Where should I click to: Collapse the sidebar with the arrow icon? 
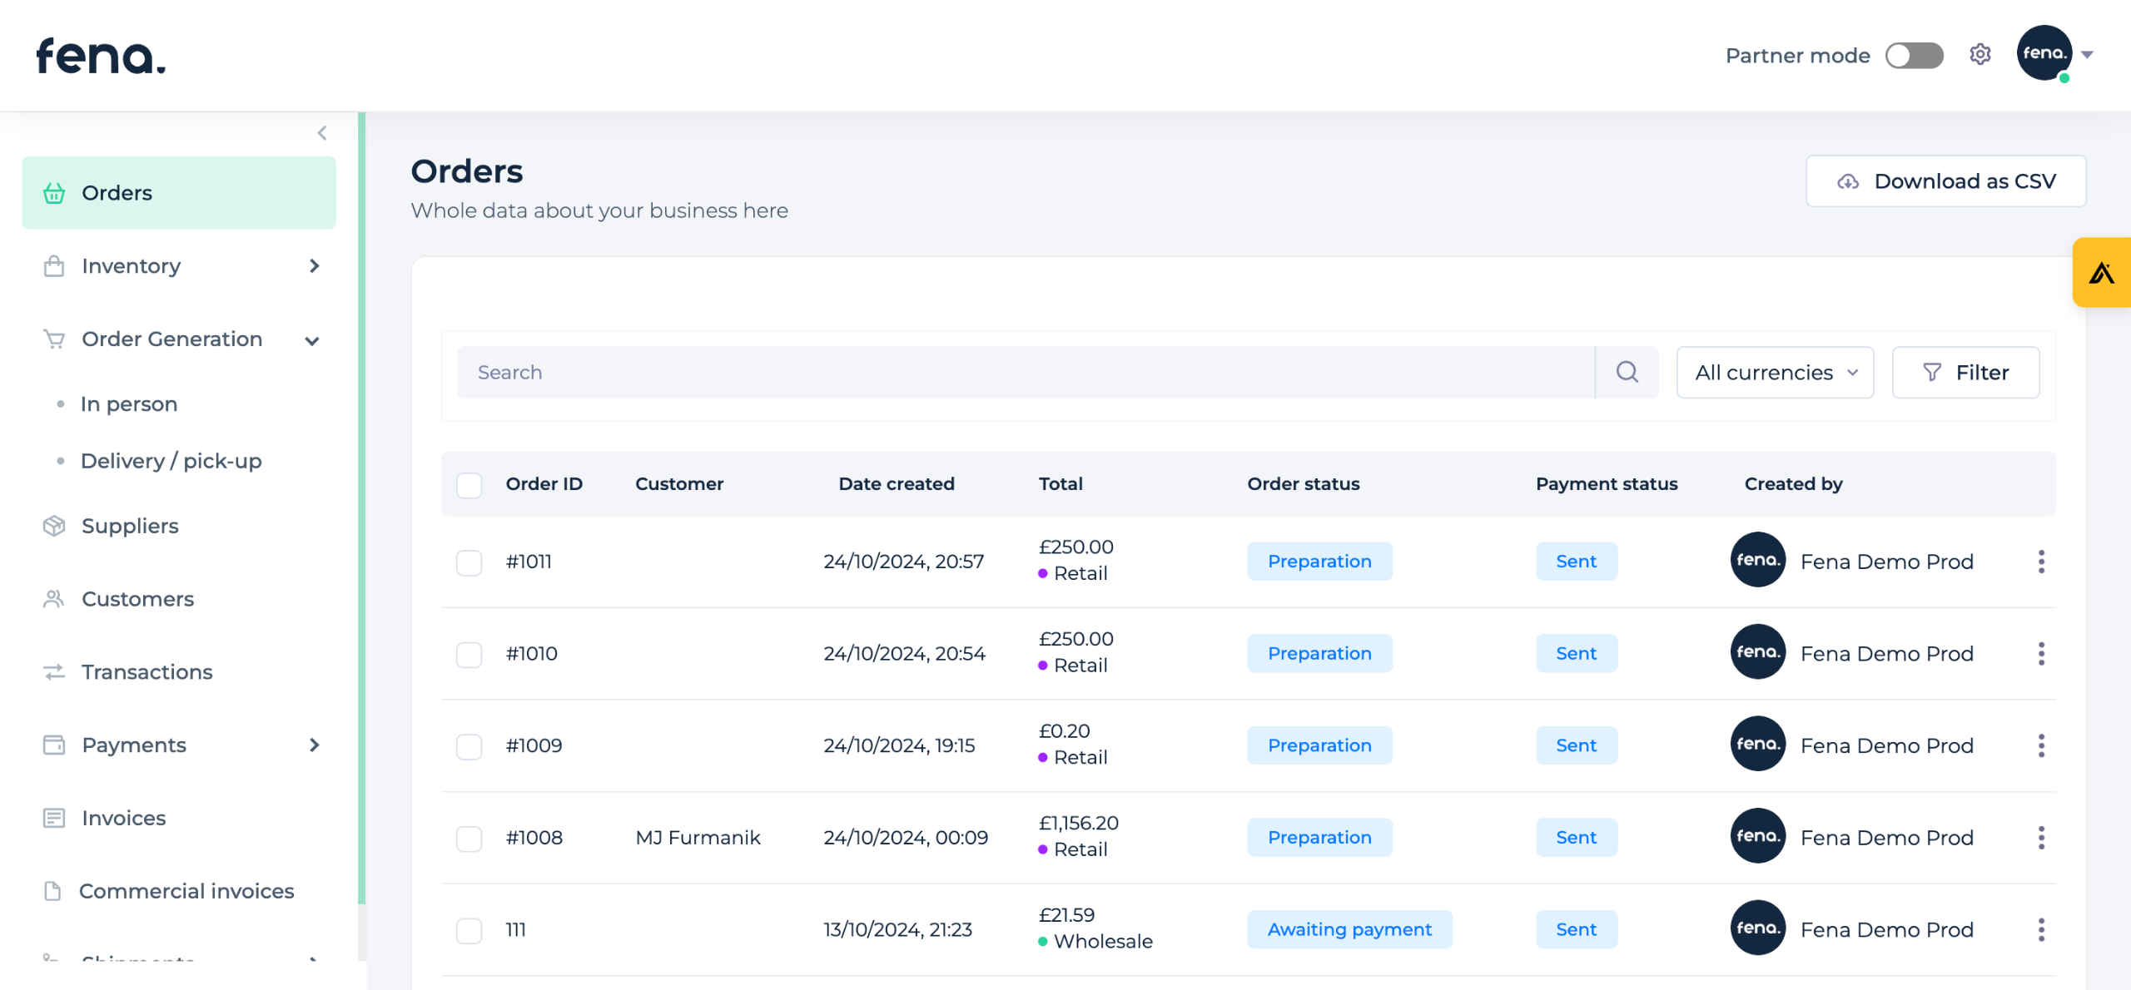coord(322,133)
